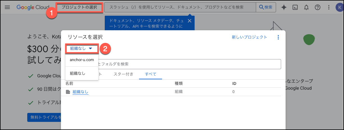Open the notifications bell
Viewport: 344px width, 130px height.
point(306,8)
